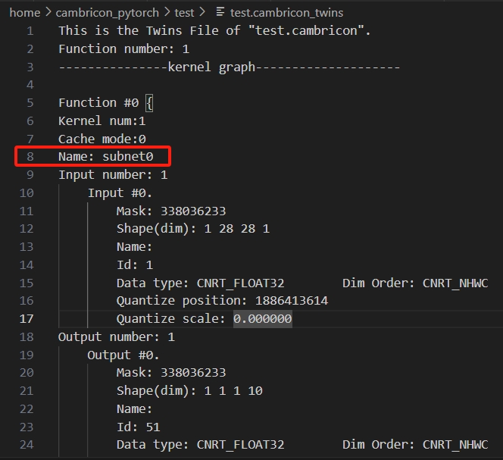
Task: Click the "Cache mode:0" line
Action: (x=102, y=139)
